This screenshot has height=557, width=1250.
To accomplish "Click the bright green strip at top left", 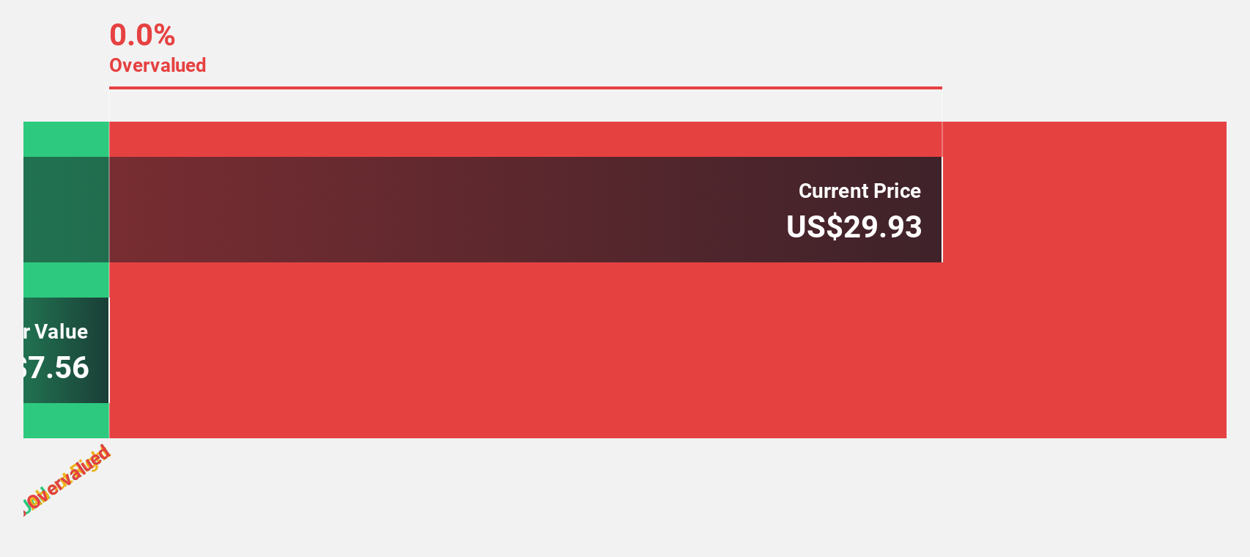I will coord(66,139).
